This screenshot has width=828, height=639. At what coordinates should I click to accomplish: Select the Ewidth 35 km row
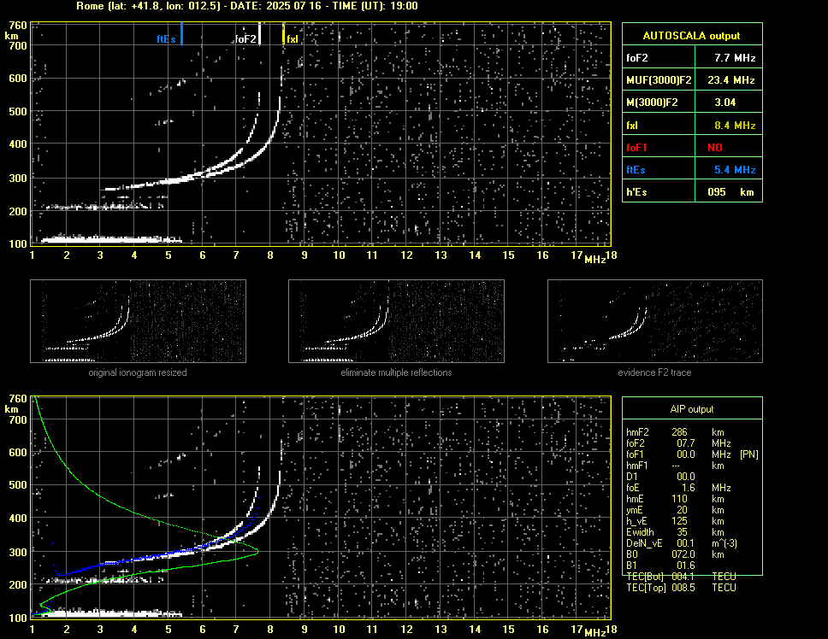[676, 532]
